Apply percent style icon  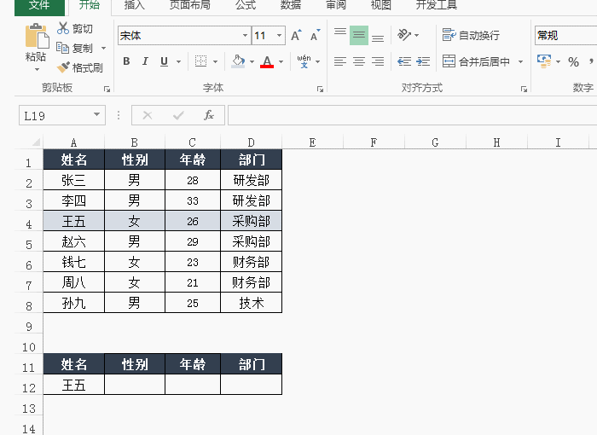[x=573, y=61]
